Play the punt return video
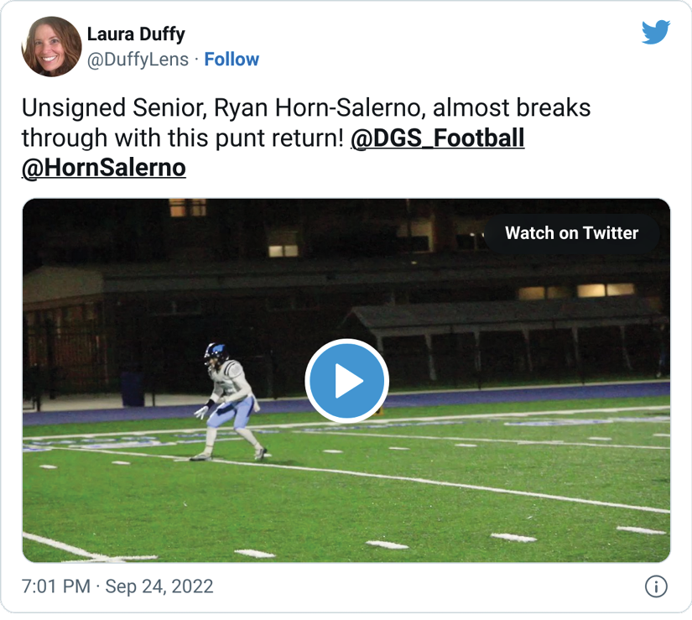Screen dimensions: 692x620 tap(346, 381)
